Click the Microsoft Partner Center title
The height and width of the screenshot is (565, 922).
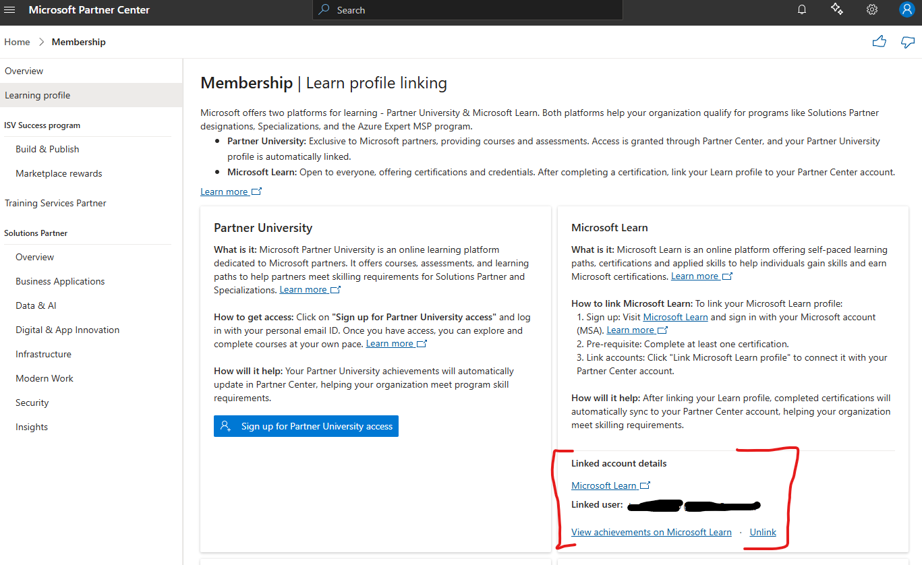click(x=89, y=10)
